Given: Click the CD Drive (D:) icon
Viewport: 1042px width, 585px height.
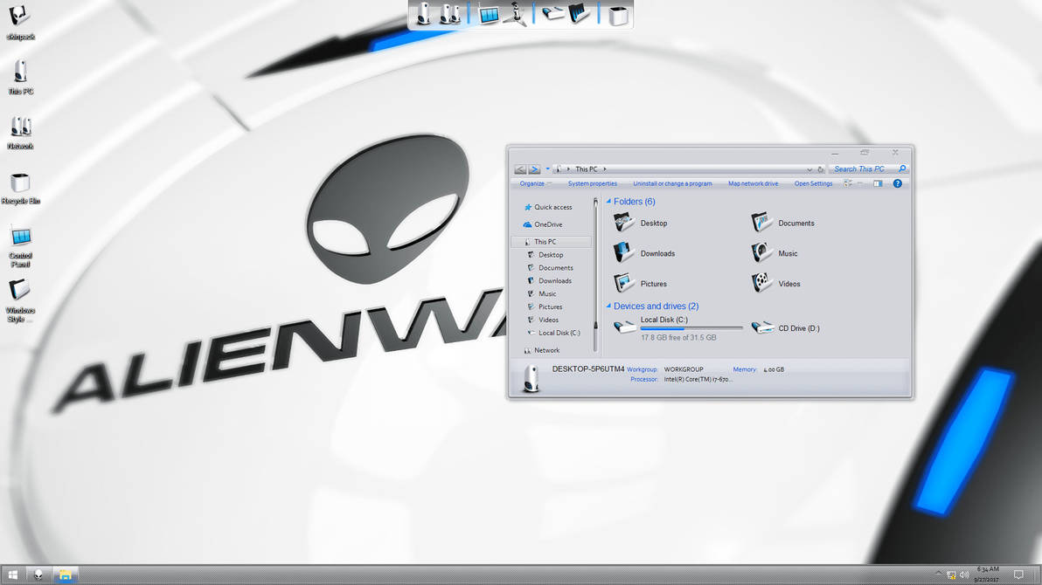Looking at the screenshot, I should point(763,328).
